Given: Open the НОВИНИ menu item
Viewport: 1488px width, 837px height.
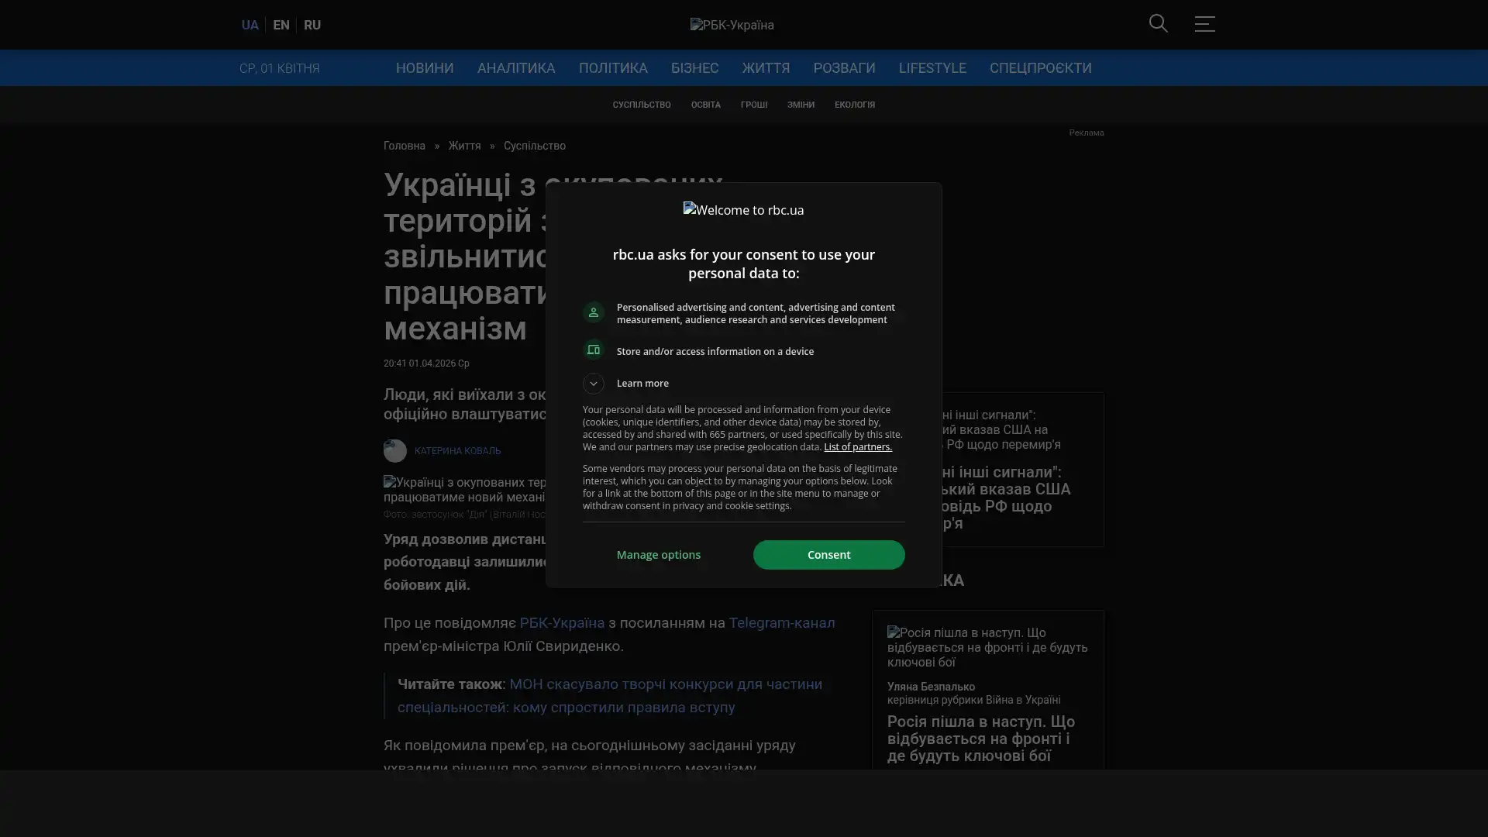Looking at the screenshot, I should coord(424,68).
